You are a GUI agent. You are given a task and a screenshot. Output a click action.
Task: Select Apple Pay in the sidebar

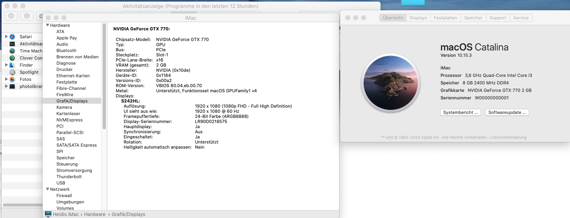pyautogui.click(x=67, y=38)
